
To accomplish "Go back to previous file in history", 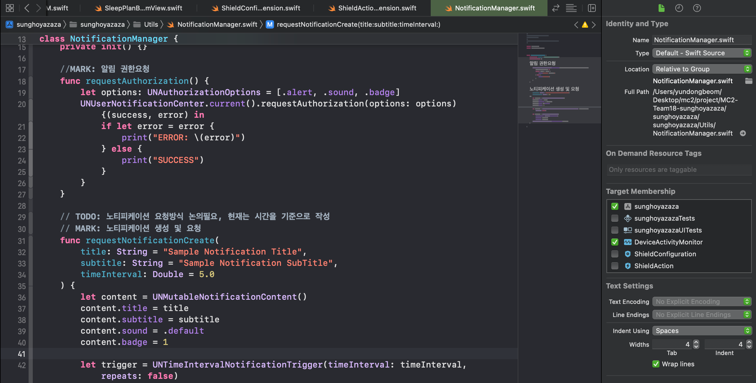I will tap(27, 8).
